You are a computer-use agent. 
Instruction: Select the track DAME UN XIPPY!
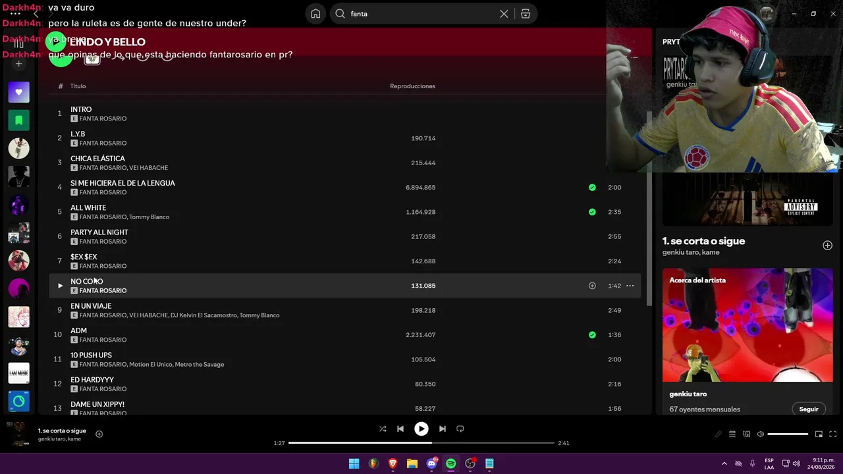(97, 404)
